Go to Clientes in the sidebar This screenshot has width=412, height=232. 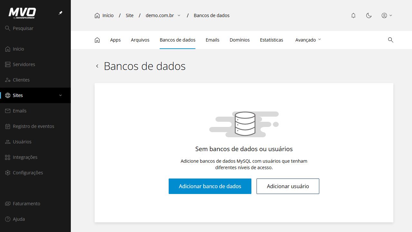pyautogui.click(x=35, y=80)
